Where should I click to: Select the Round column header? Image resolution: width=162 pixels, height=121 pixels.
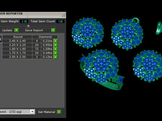click(x=17, y=37)
